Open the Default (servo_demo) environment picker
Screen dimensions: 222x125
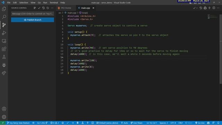coord(107,123)
